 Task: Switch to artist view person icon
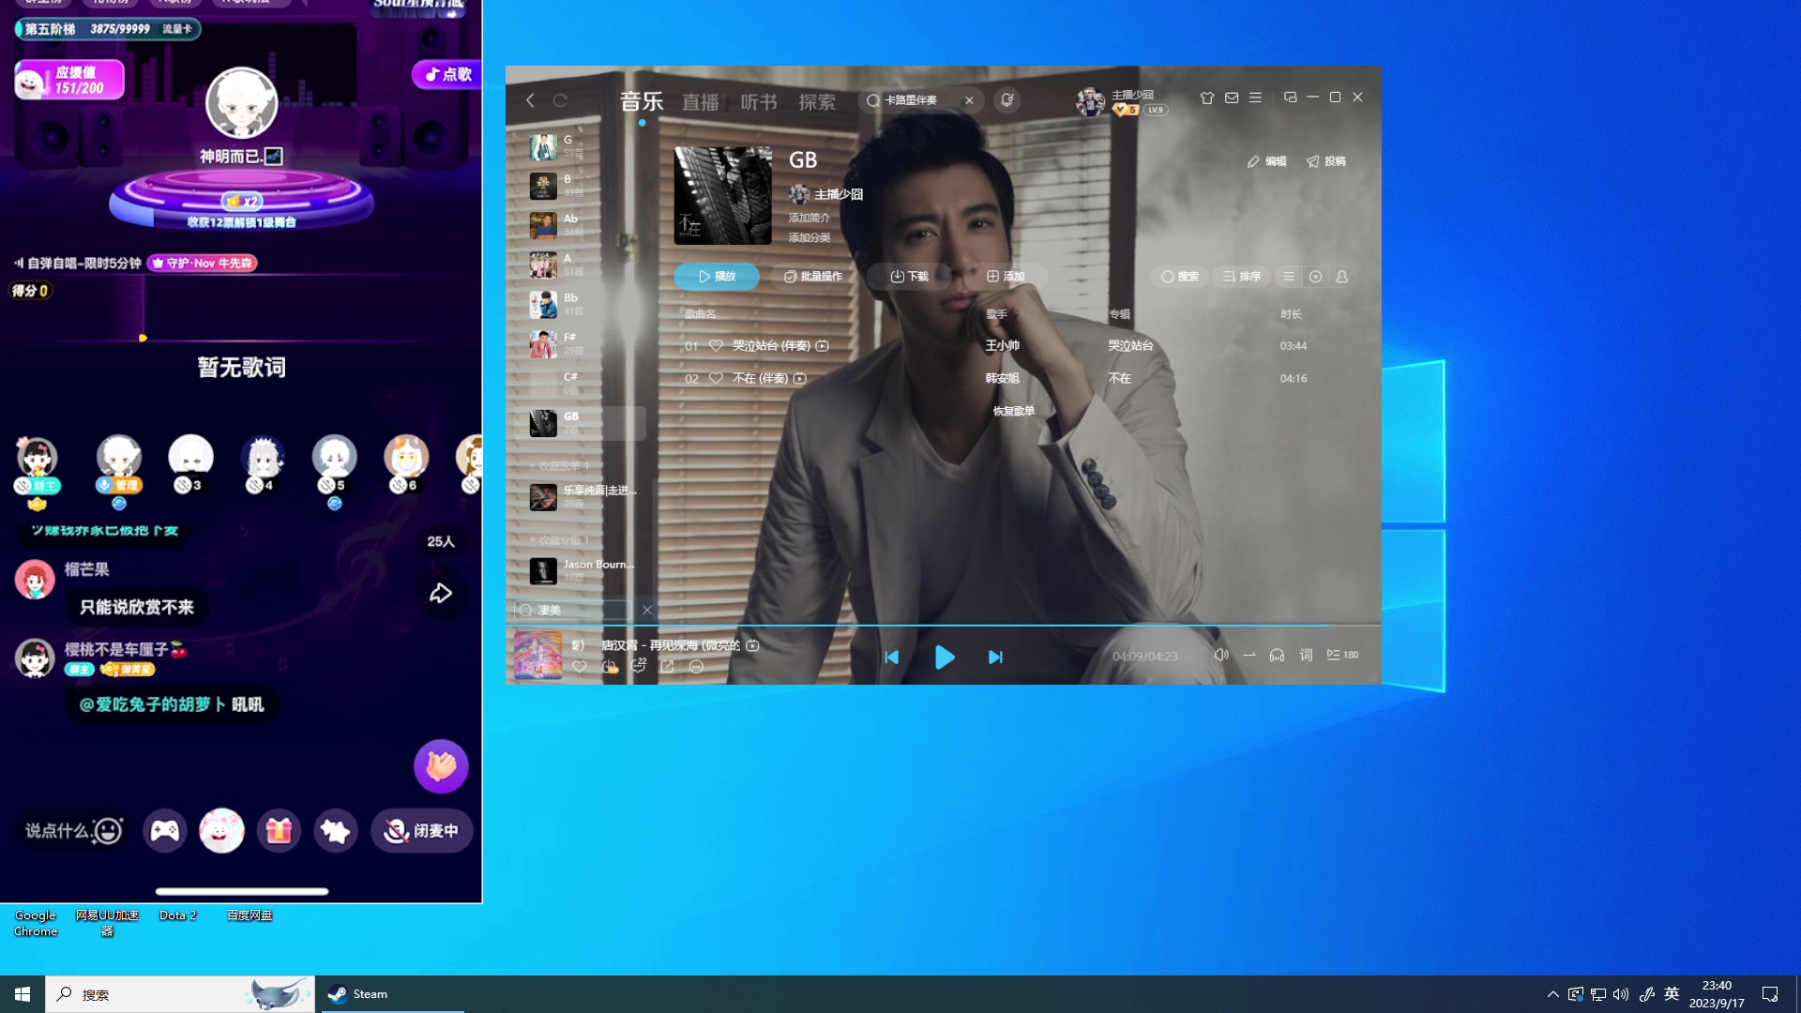(1341, 277)
